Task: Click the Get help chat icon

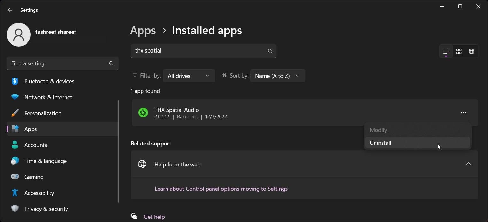Action: (x=134, y=217)
